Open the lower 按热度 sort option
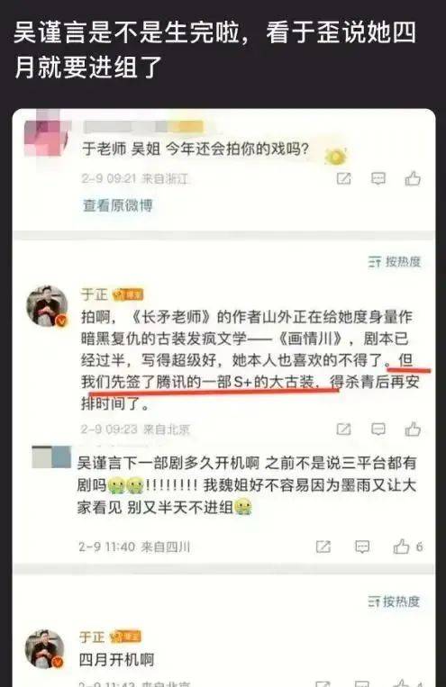Viewport: 446px width, 687px height. click(394, 601)
